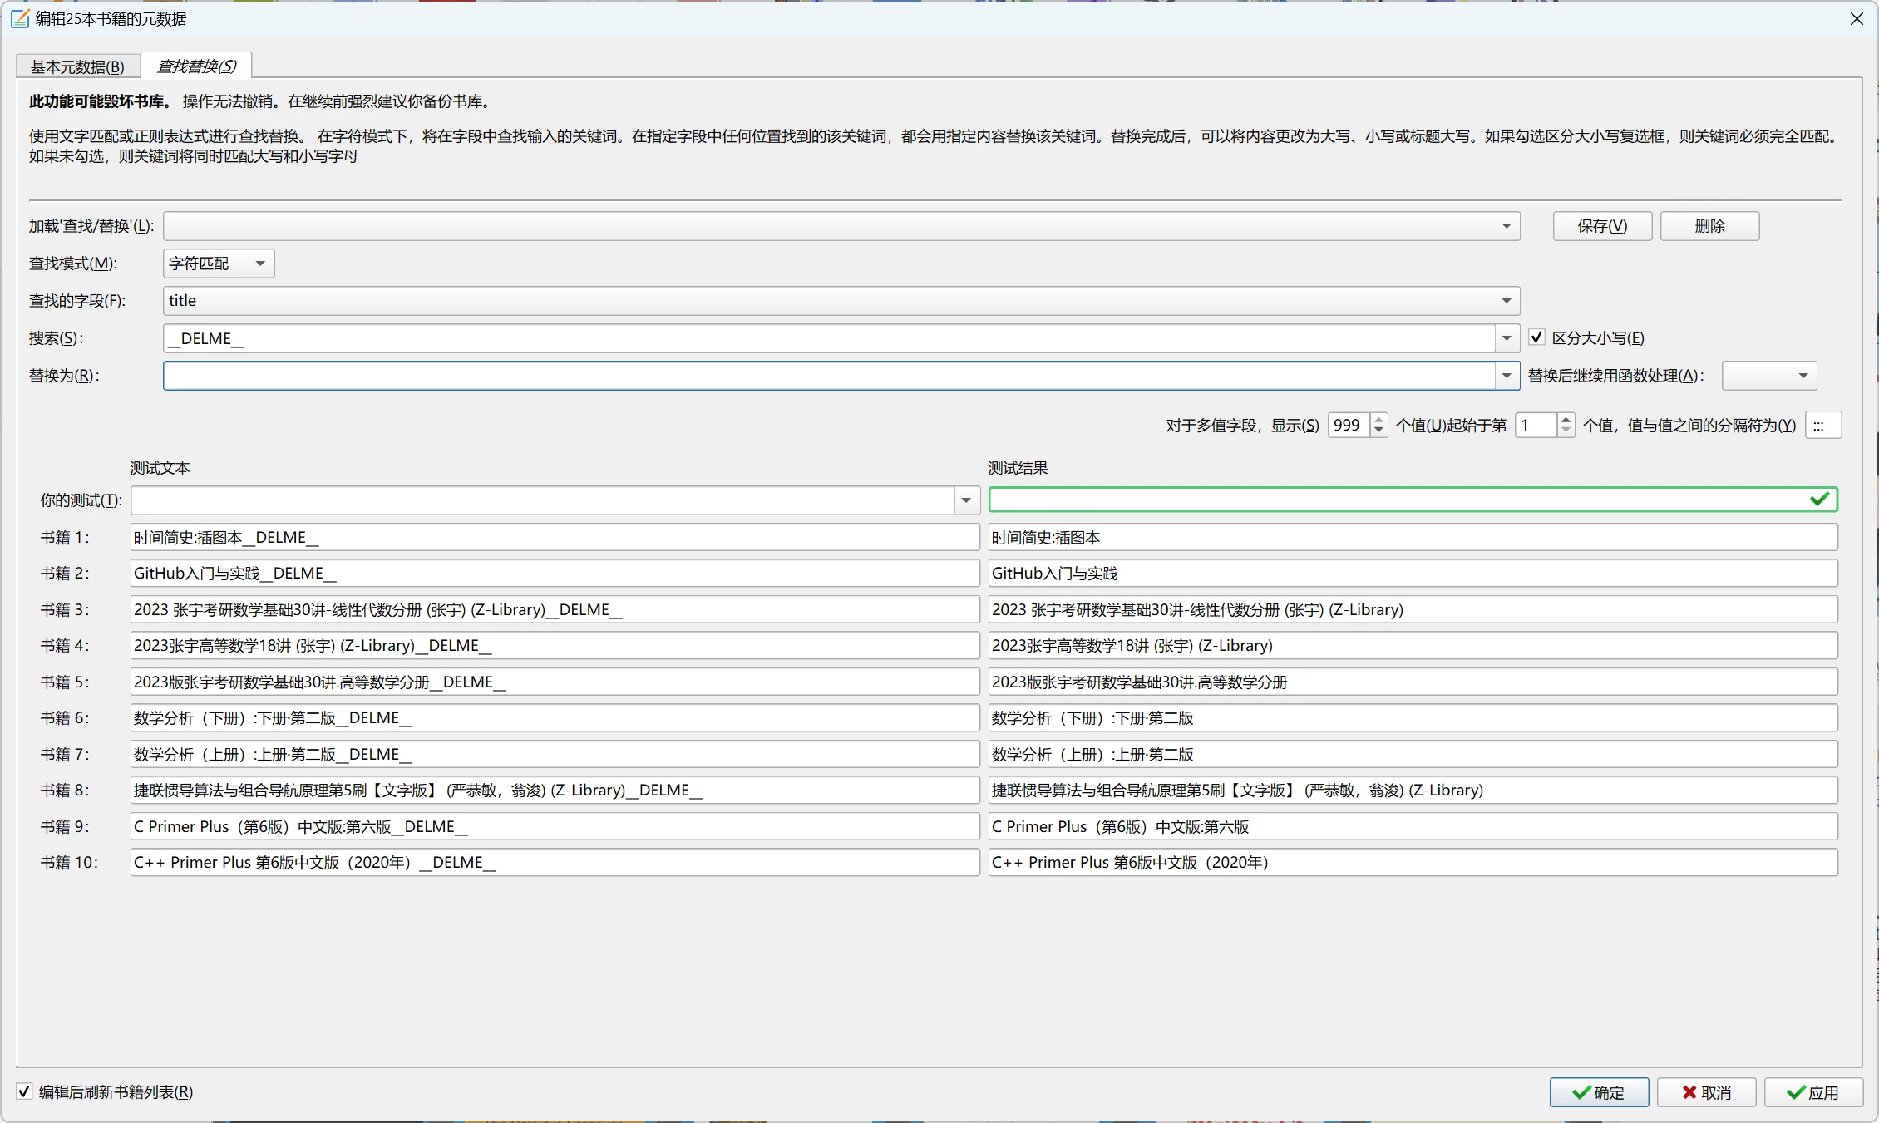Click the green checkmark in 测试结果 field

click(1819, 499)
